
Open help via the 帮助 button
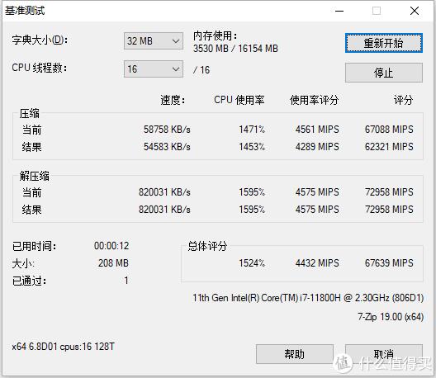tap(295, 354)
